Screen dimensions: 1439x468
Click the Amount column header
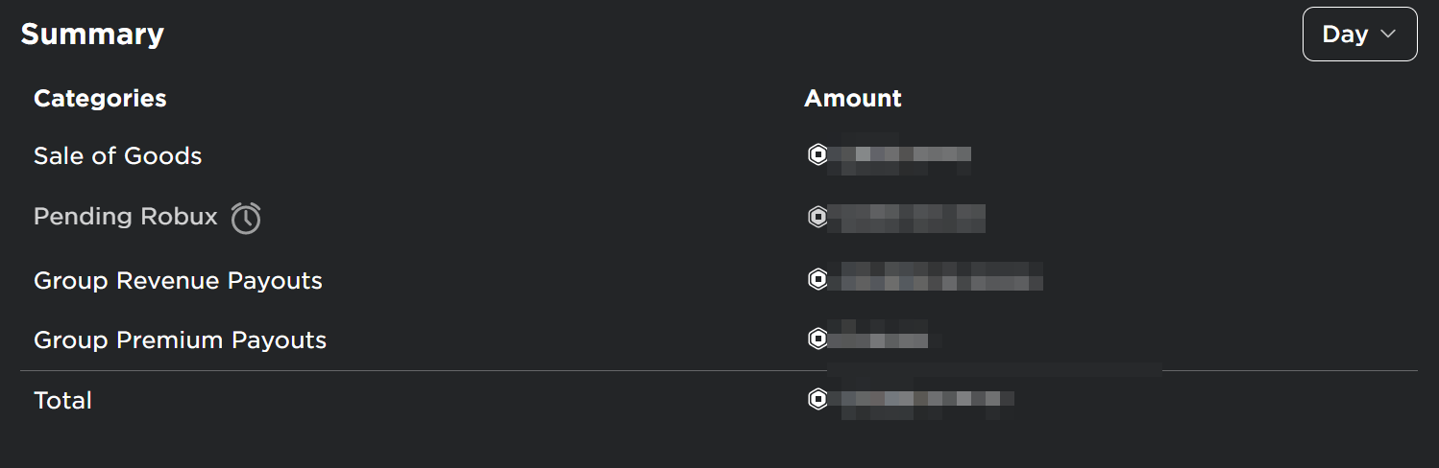tap(852, 99)
